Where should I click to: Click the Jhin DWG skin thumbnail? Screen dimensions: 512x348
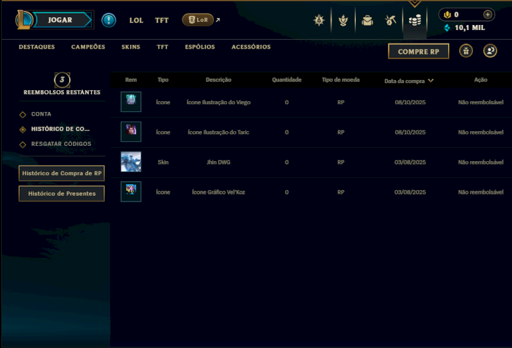point(131,162)
